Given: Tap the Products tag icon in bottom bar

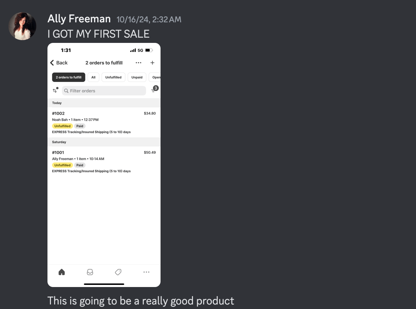Looking at the screenshot, I should 118,272.
